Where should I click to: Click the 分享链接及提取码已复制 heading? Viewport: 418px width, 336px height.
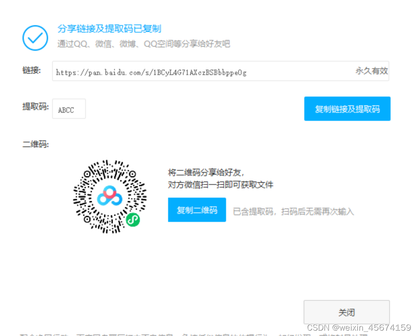point(109,28)
